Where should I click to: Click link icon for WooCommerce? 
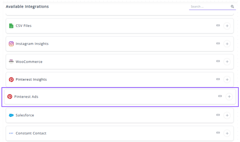point(218,61)
